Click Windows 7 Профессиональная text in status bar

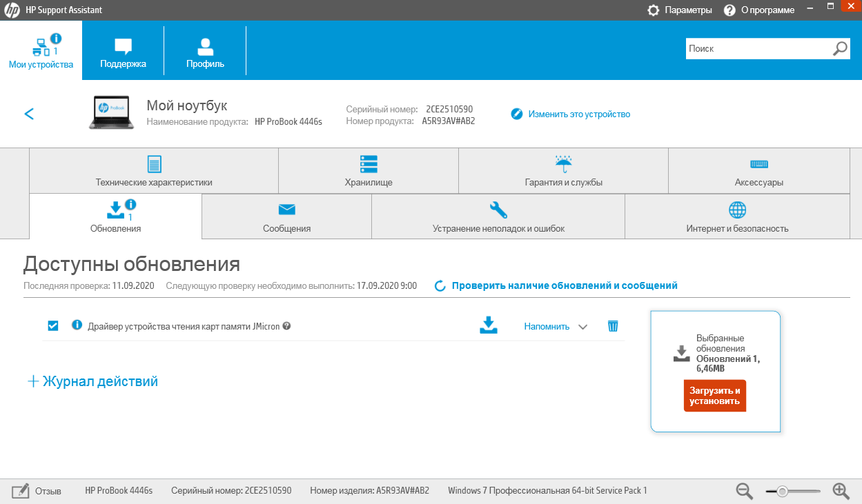[x=547, y=491]
